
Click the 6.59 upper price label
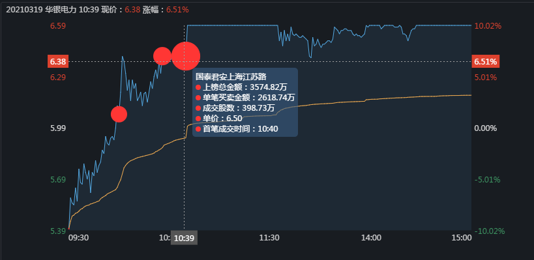coord(58,26)
